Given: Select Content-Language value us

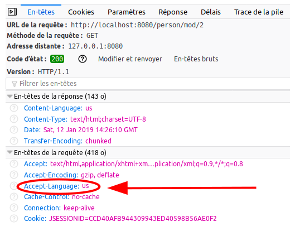Looking at the screenshot, I should 89,108.
